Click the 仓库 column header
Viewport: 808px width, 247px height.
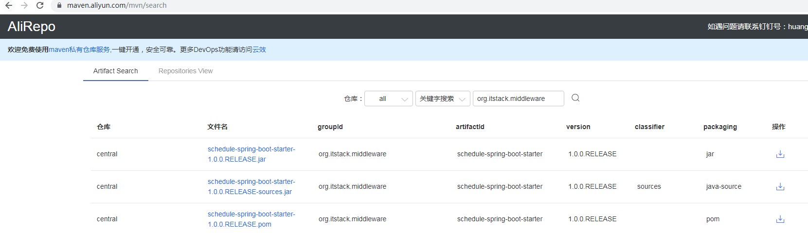(x=104, y=127)
